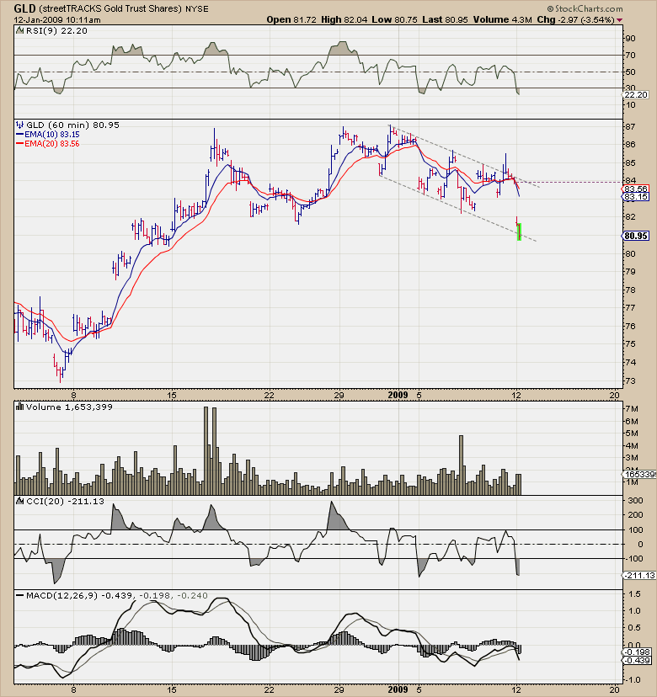
Task: Click the red down arrow beside Chg
Action: (620, 20)
